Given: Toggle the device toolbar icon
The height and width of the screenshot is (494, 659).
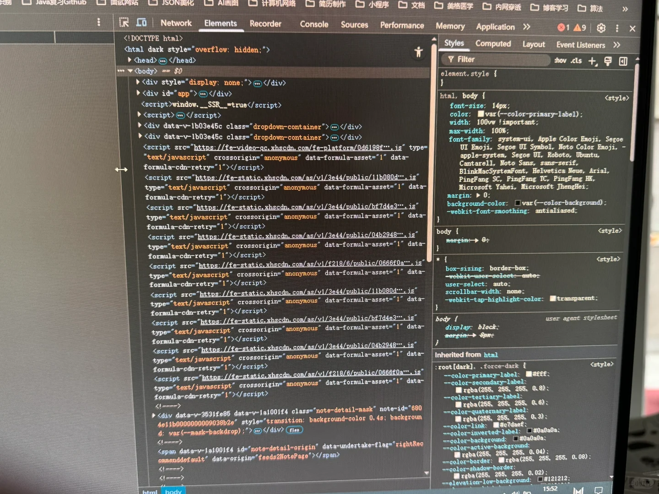Looking at the screenshot, I should tap(142, 22).
